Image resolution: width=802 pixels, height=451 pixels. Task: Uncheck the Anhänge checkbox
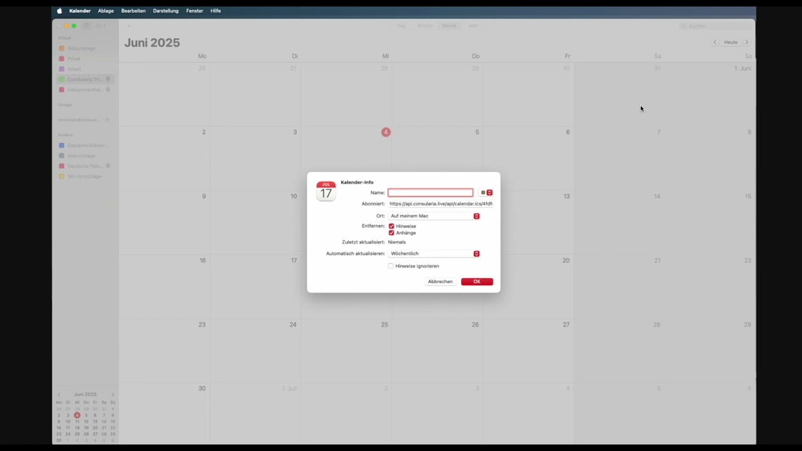(392, 233)
